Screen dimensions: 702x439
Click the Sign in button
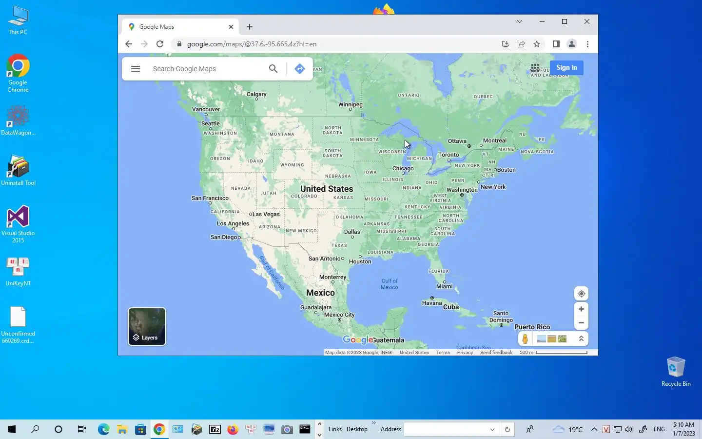(x=566, y=68)
